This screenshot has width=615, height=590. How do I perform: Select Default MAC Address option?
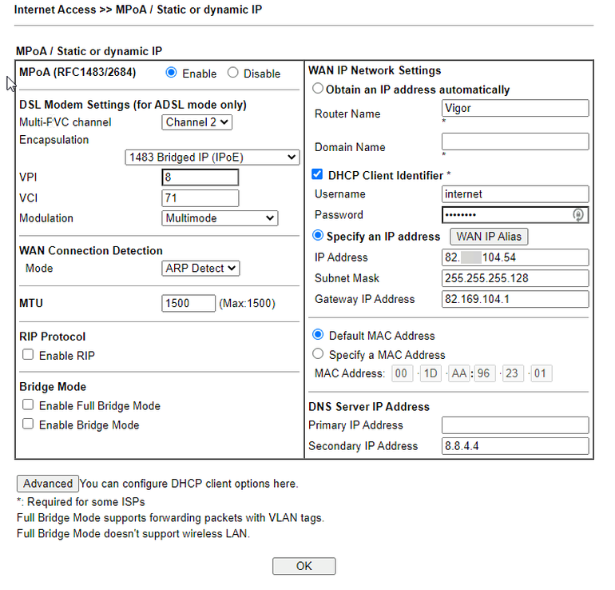click(318, 335)
